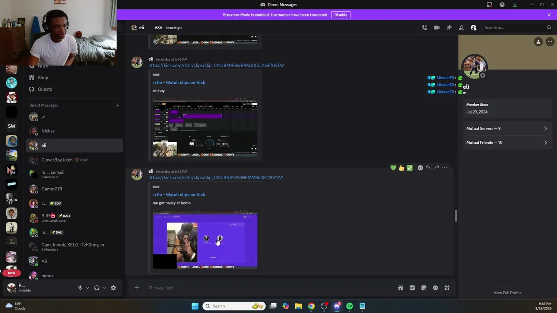Viewport: 557px width, 313px height.
Task: Reply to eli's message
Action: point(428,168)
